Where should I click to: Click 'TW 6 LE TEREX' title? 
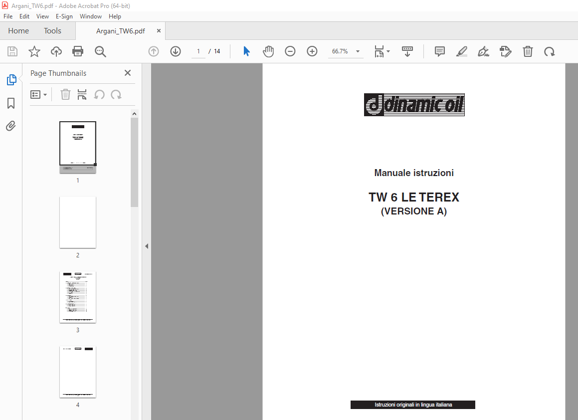(414, 197)
